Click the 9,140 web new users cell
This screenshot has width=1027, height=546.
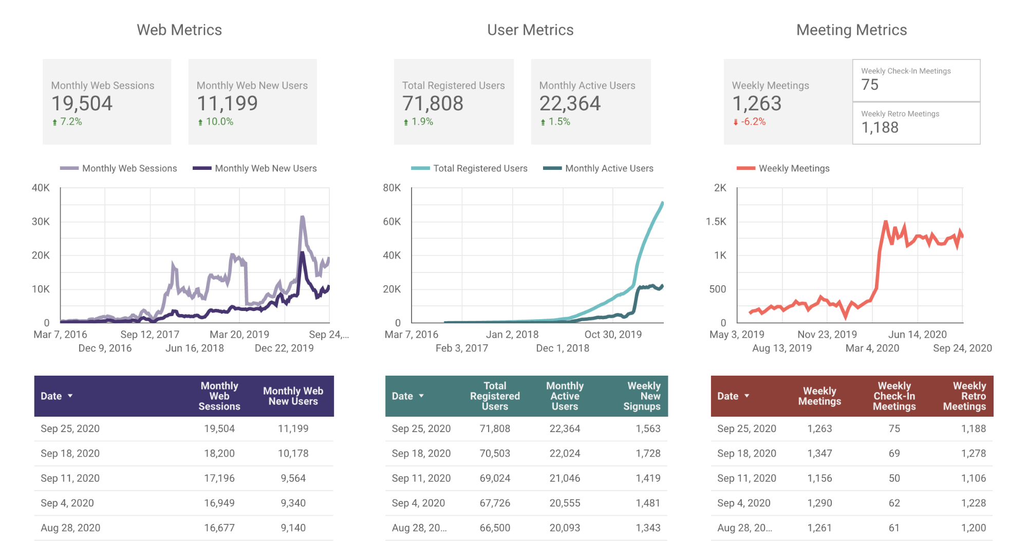[x=293, y=528]
